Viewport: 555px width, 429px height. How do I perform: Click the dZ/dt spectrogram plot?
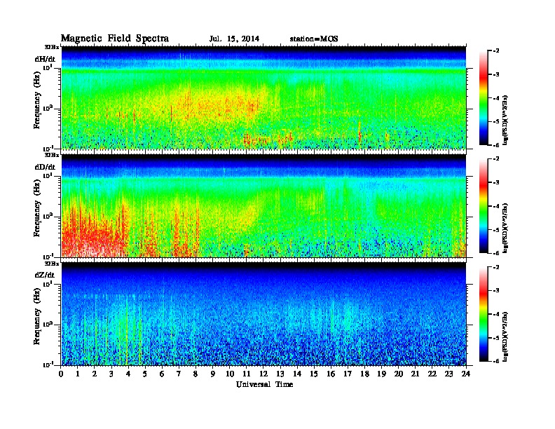coord(263,314)
